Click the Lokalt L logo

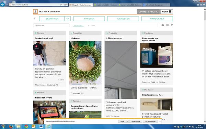click(x=35, y=12)
